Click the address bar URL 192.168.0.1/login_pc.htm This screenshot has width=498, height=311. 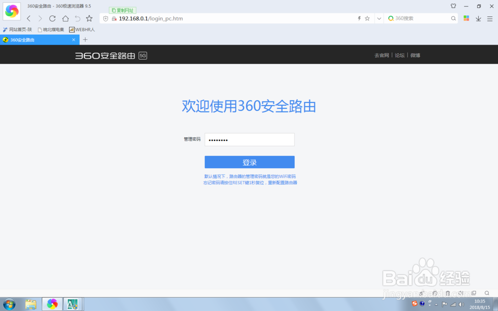[151, 18]
